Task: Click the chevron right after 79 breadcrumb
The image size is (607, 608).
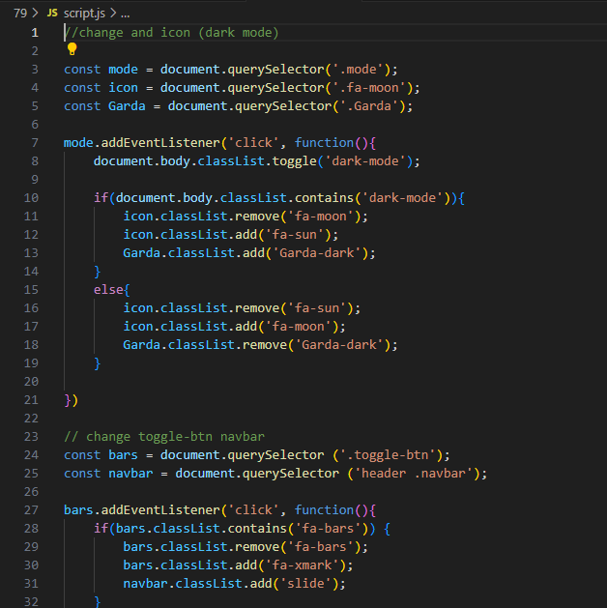Action: 35,14
